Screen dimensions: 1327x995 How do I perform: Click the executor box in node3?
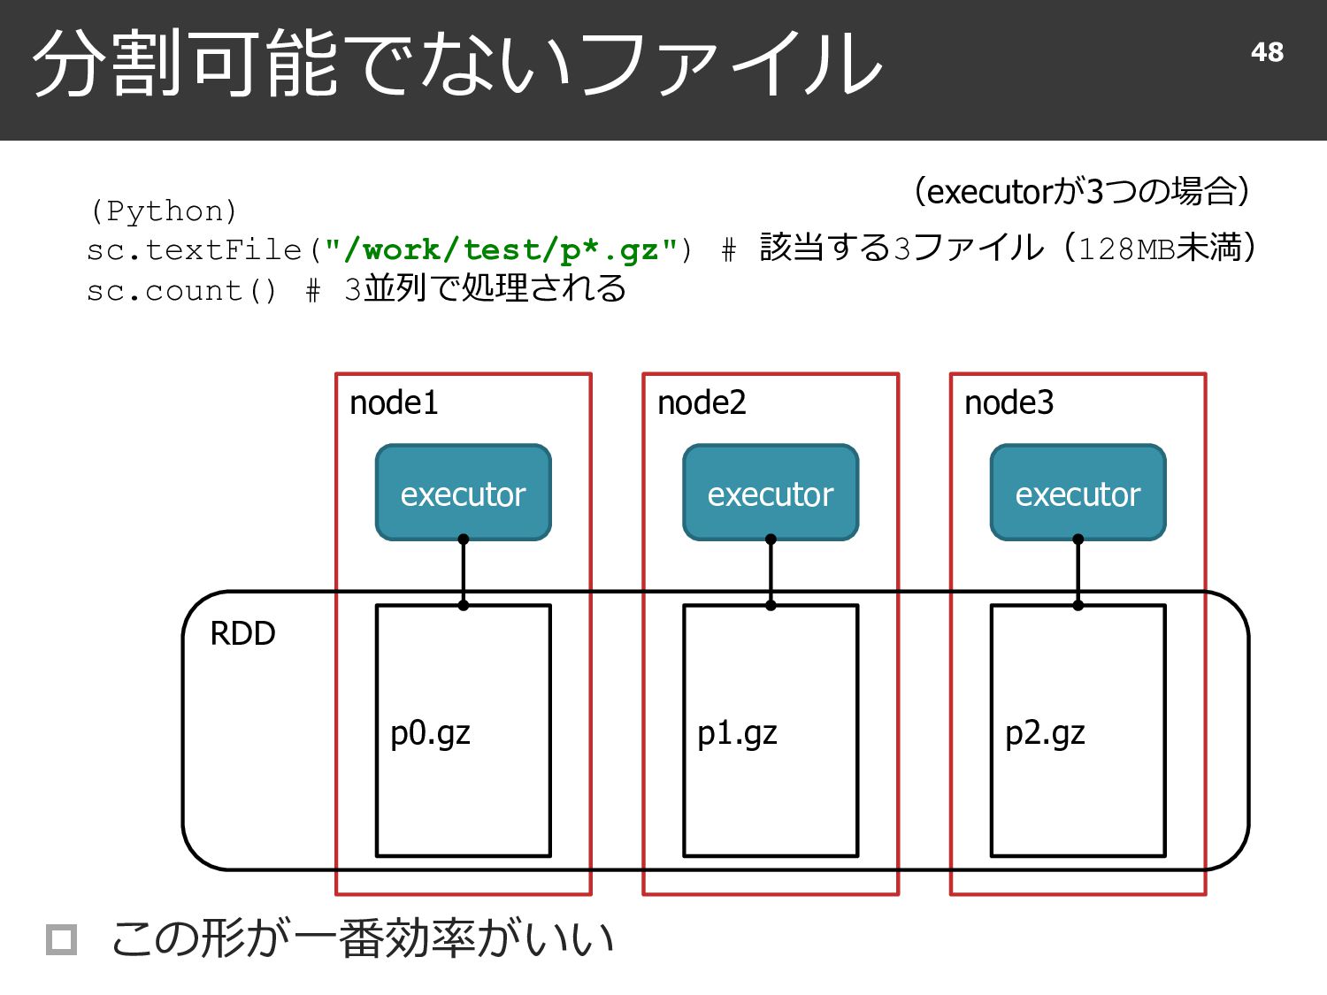click(x=1078, y=493)
